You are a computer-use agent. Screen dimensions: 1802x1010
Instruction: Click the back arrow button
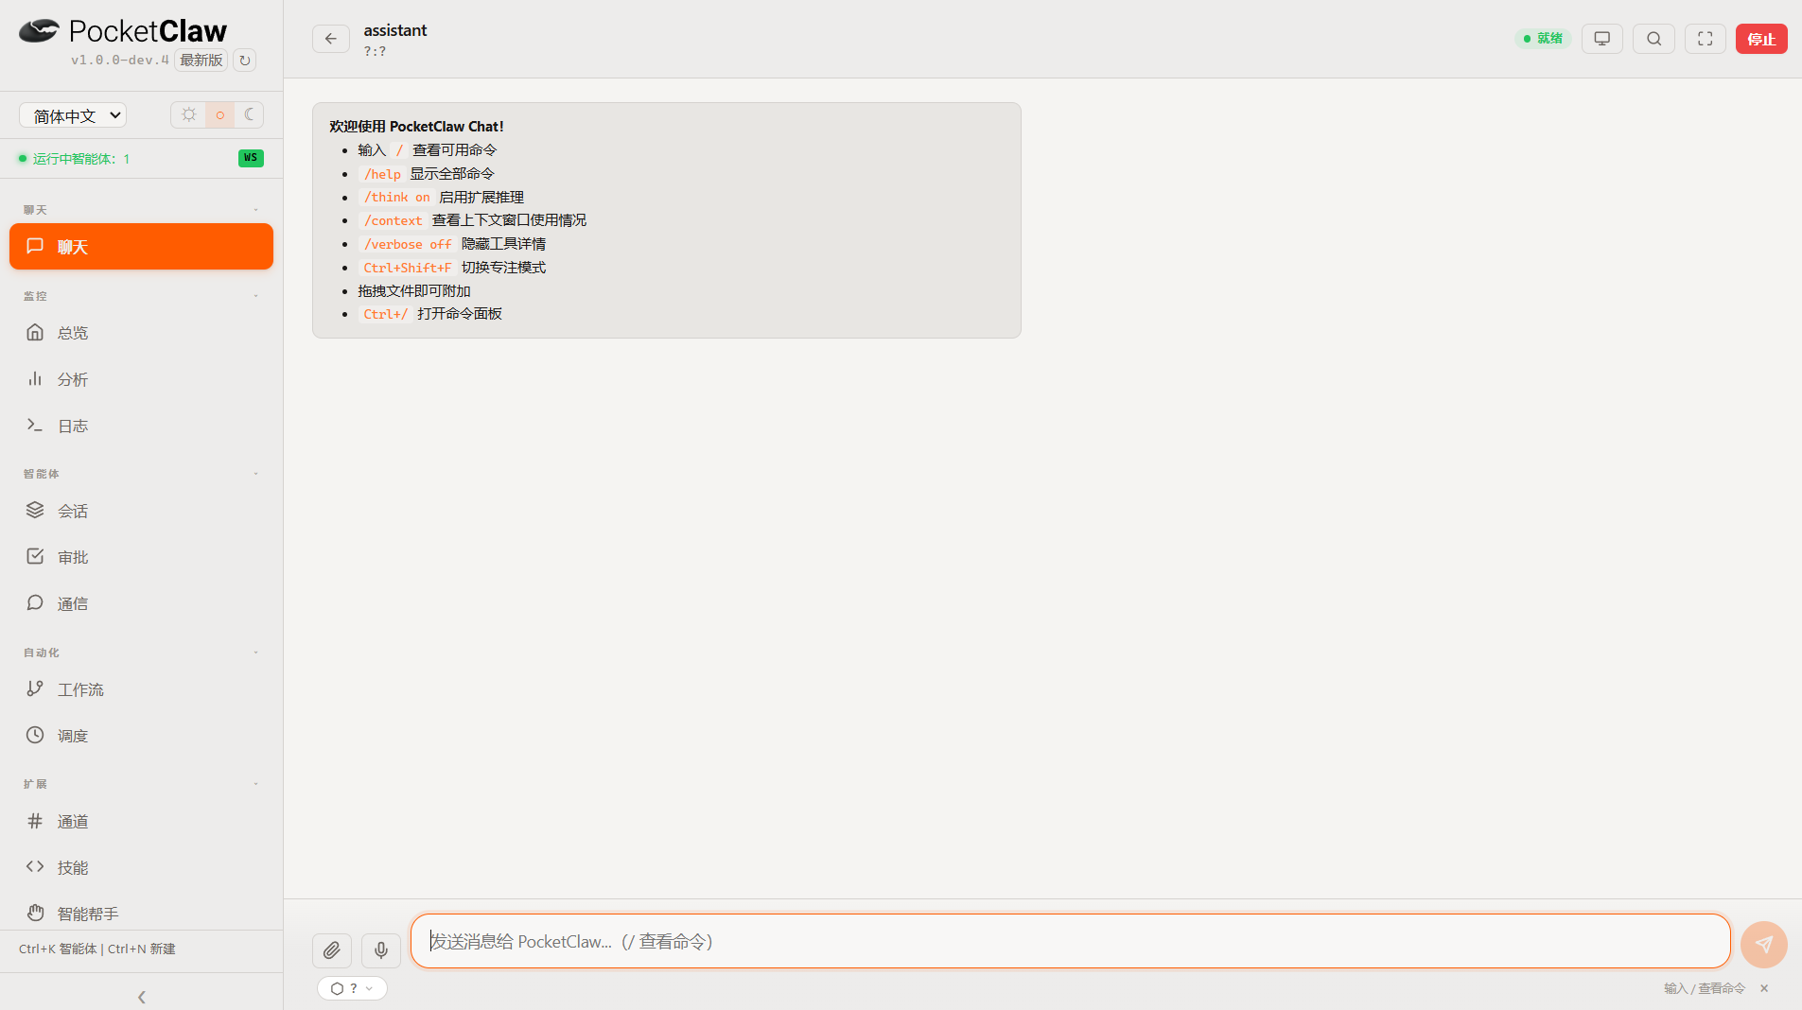pos(331,39)
